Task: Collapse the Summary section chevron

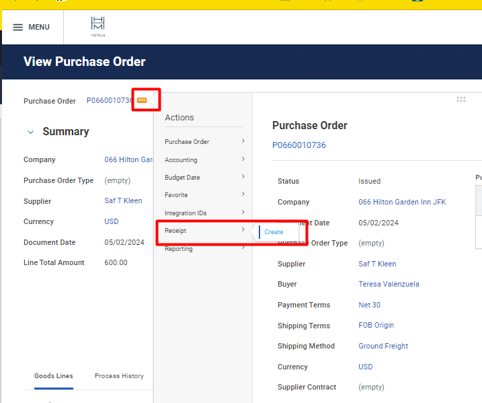Action: click(31, 133)
